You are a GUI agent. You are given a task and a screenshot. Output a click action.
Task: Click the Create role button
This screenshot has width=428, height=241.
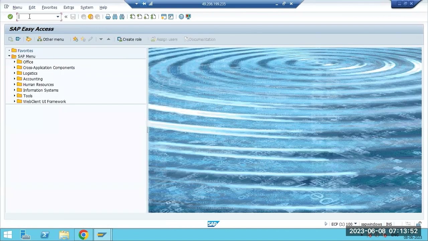(129, 39)
